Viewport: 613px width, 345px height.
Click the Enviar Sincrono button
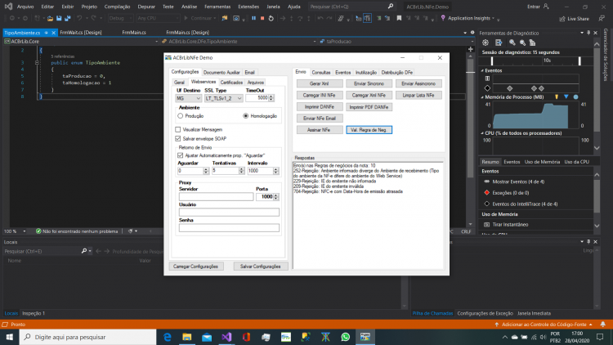coord(369,83)
